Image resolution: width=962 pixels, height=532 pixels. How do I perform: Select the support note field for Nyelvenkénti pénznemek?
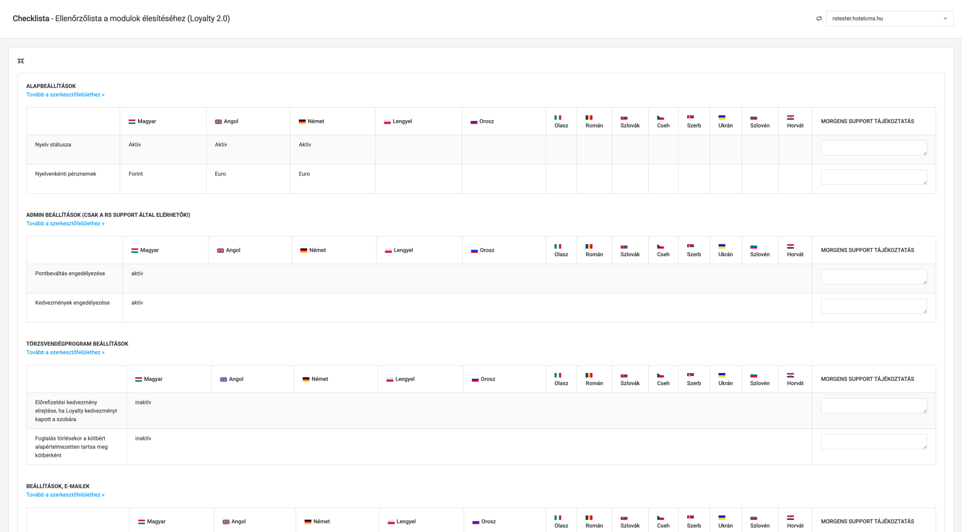pos(873,177)
